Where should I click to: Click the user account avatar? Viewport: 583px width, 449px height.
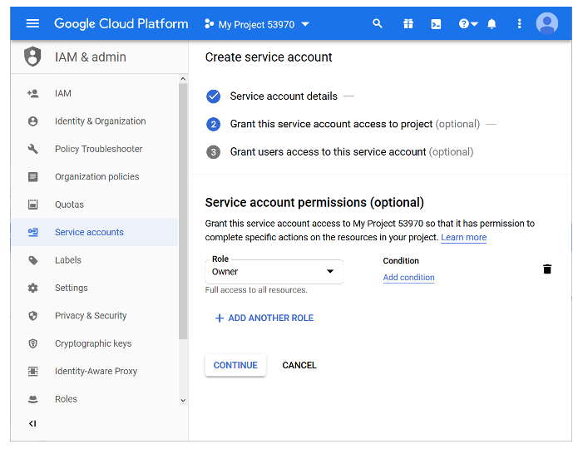point(546,24)
